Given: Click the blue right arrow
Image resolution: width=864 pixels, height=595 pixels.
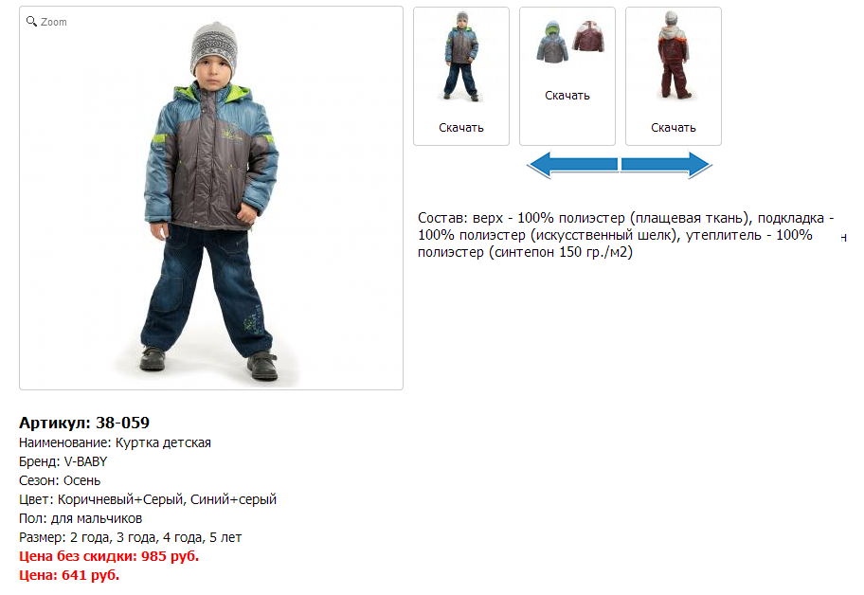Looking at the screenshot, I should 667,165.
